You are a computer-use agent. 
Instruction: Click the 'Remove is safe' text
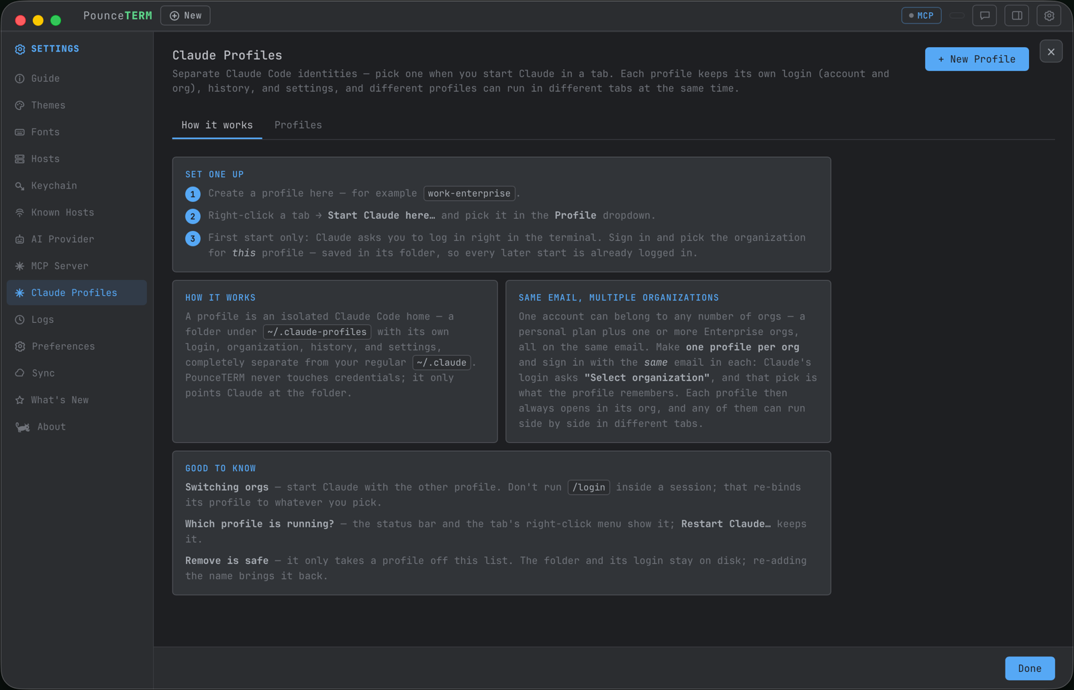pos(227,561)
